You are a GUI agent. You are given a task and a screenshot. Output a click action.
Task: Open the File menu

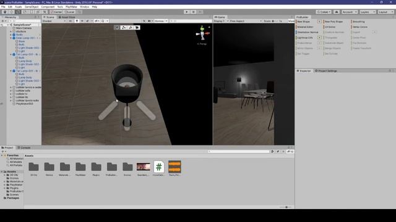click(x=3, y=7)
